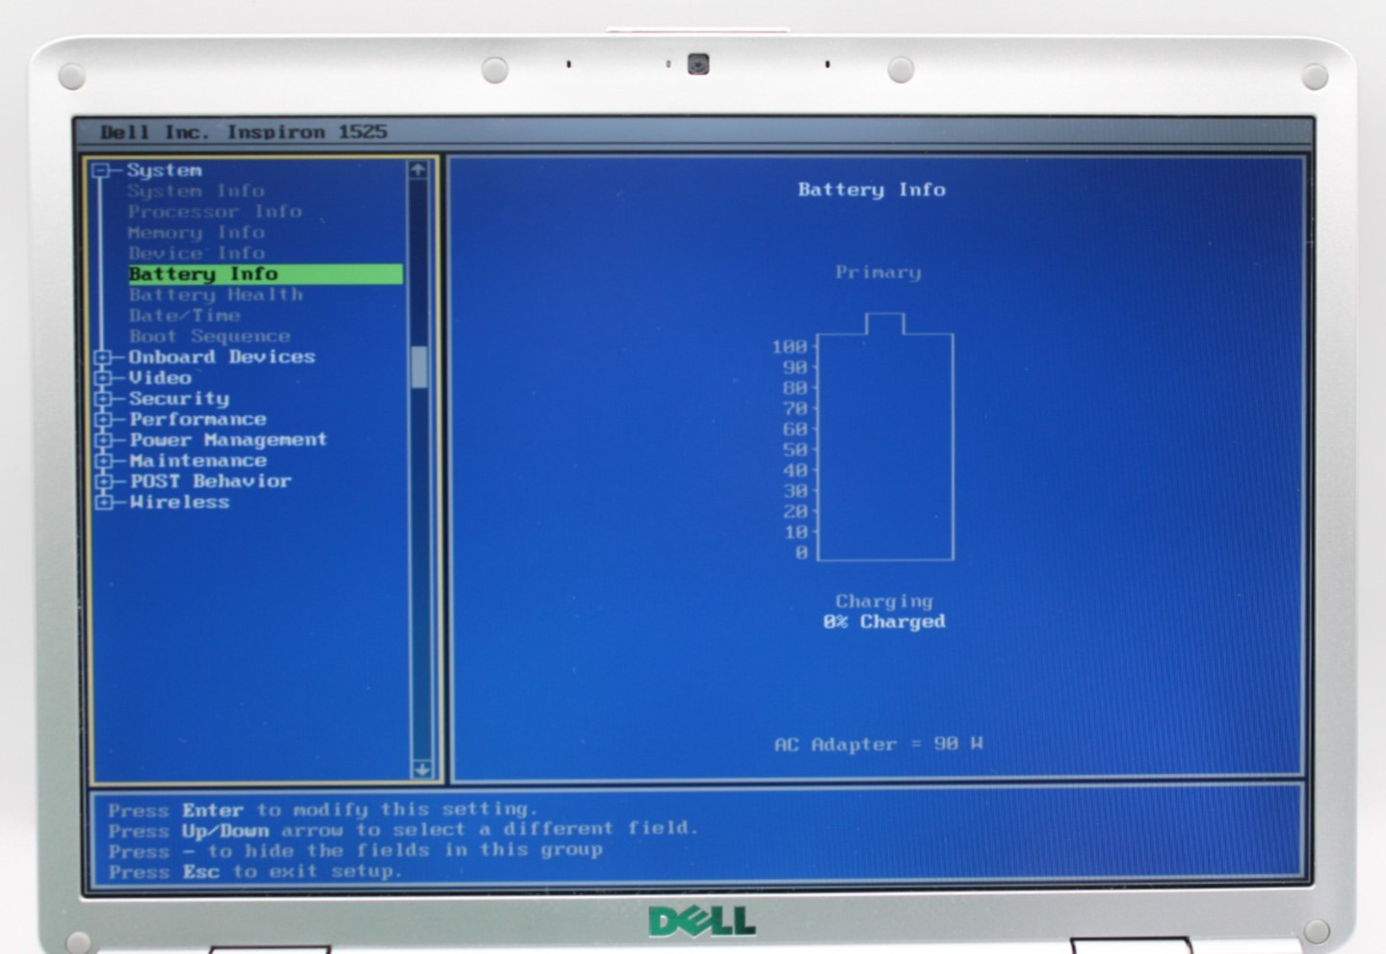Image resolution: width=1386 pixels, height=954 pixels.
Task: Click the scrollbar down arrow
Action: pyautogui.click(x=422, y=769)
